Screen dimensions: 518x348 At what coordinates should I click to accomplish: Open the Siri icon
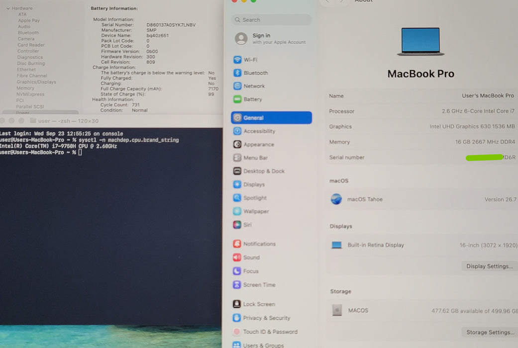click(237, 225)
